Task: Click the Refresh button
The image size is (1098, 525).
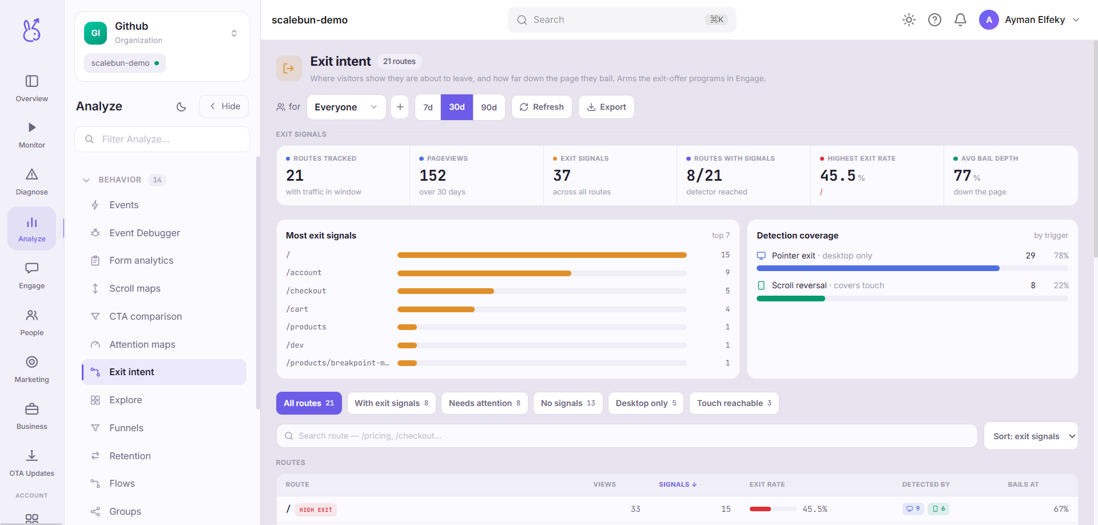Action: (542, 107)
